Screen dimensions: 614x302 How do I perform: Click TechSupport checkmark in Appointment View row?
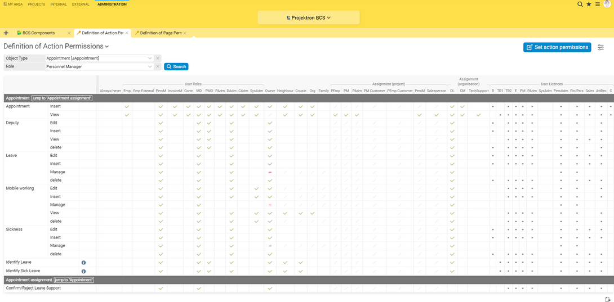[x=478, y=115]
